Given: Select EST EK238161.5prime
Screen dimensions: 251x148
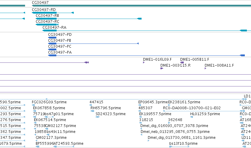Looking at the screenshot, I should pyautogui.click(x=184, y=102).
